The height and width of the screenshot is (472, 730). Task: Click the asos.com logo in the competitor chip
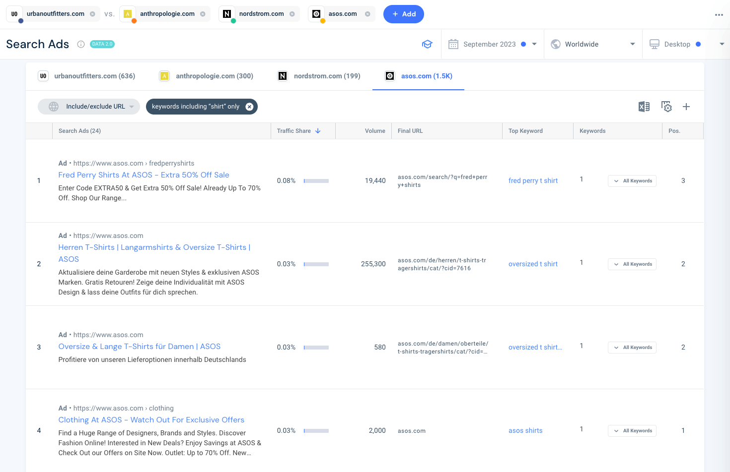tap(316, 14)
